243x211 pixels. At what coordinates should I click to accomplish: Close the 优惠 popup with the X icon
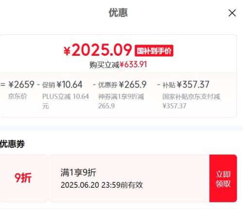[232, 13]
